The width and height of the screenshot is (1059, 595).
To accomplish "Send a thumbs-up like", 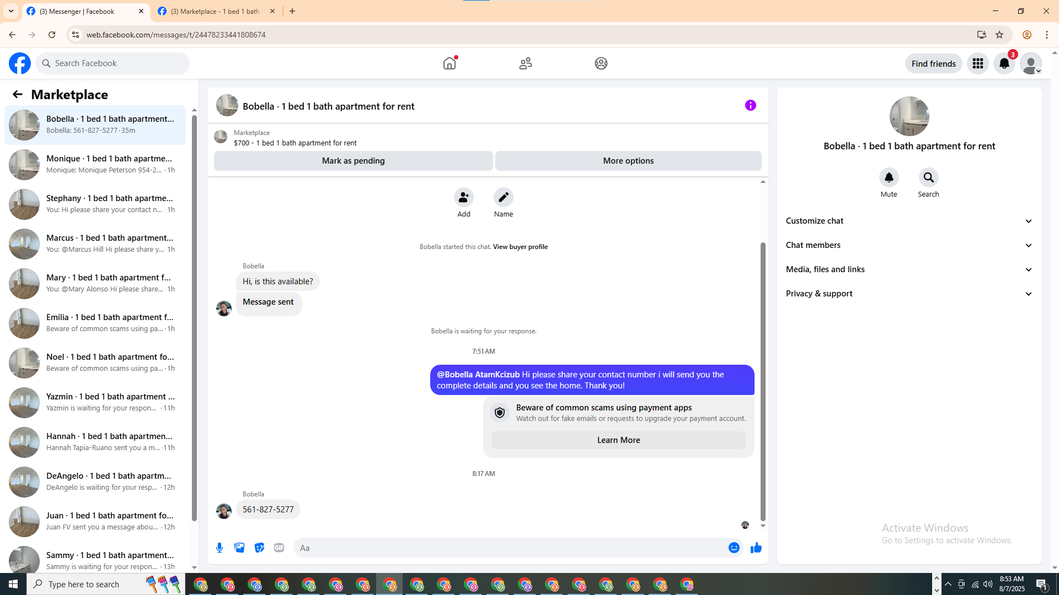I will coord(756,548).
